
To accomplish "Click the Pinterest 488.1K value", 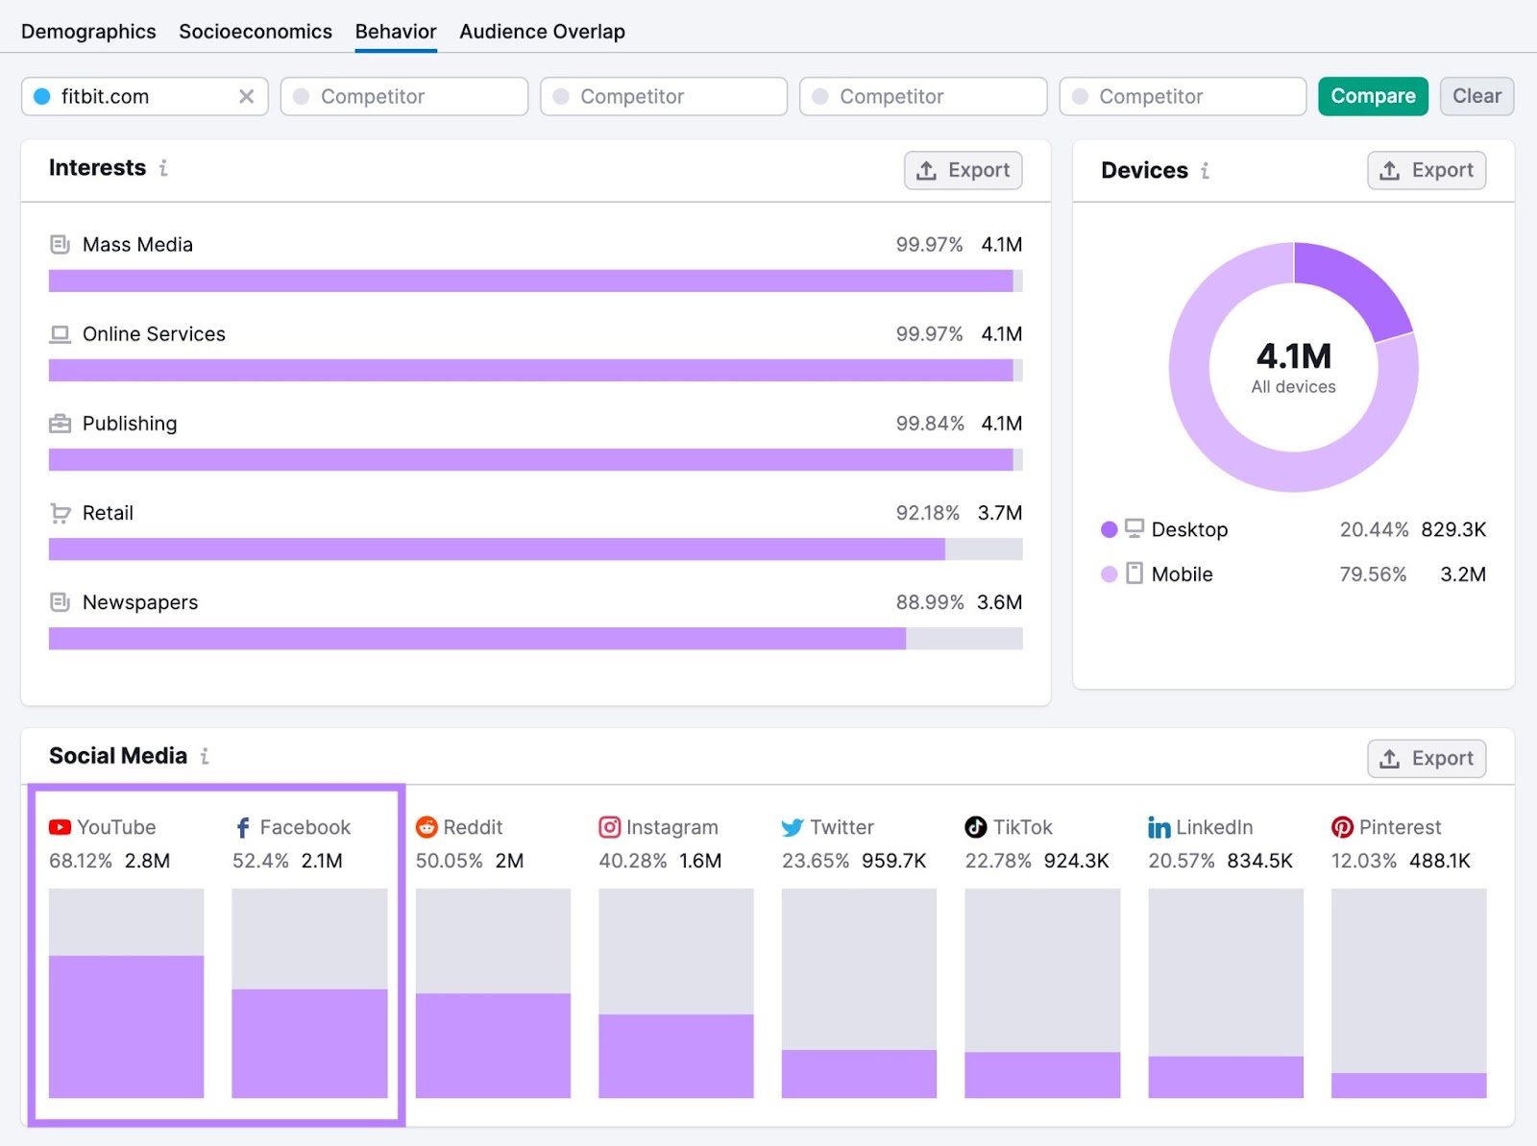I will (1440, 861).
